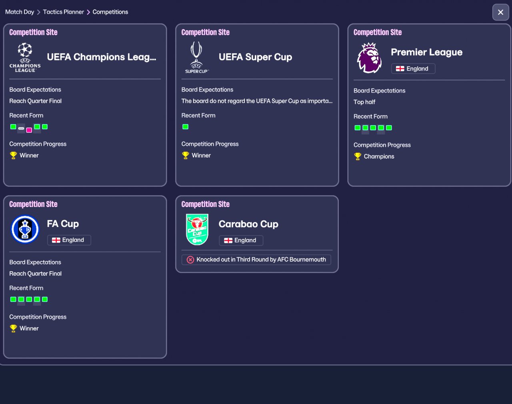Click the trophy icon in the Champions League card

click(13, 155)
